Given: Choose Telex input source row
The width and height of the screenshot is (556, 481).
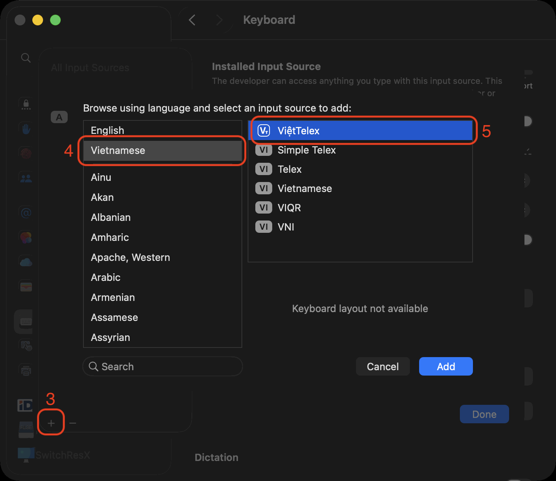Looking at the screenshot, I should point(360,169).
